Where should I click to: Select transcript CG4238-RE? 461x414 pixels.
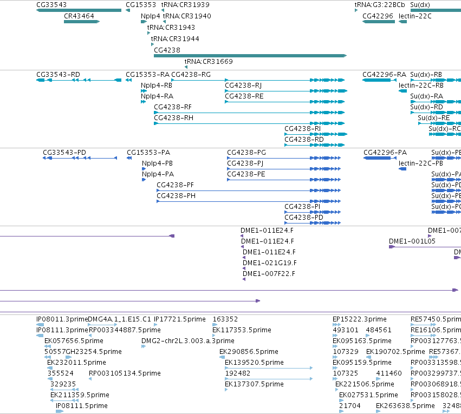click(x=284, y=102)
